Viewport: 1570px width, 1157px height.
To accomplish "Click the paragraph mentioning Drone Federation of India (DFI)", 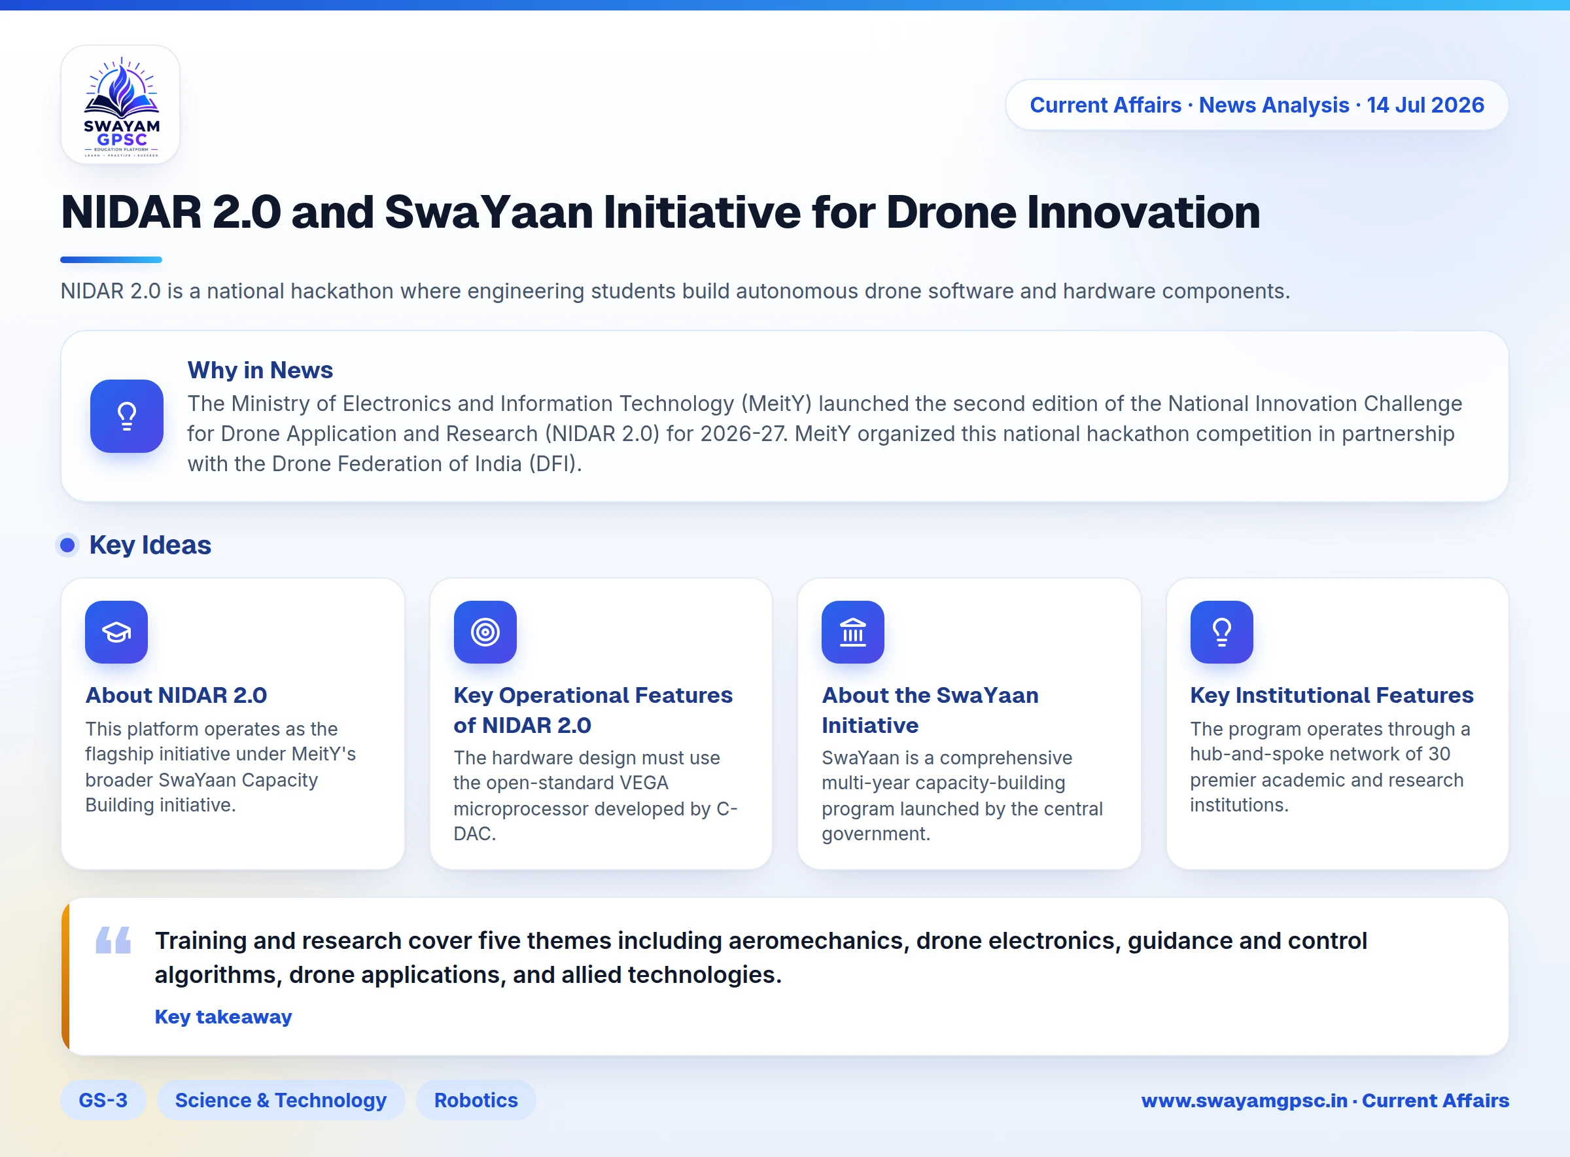I will [x=824, y=433].
